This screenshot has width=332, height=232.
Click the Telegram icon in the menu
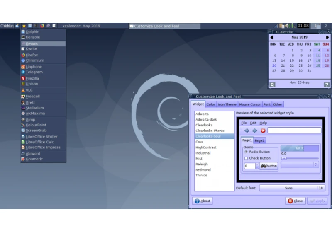[23, 72]
